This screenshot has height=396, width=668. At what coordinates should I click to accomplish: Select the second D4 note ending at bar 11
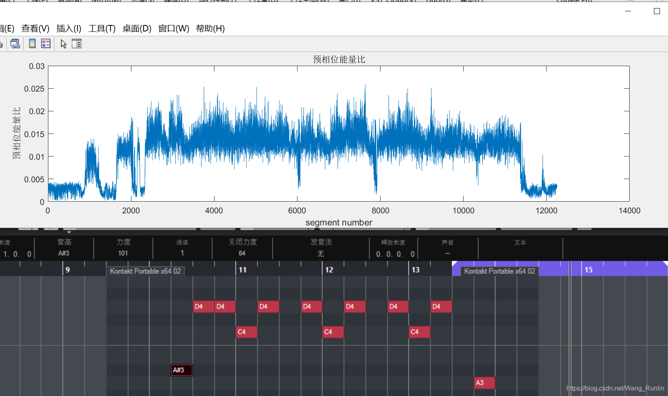(225, 306)
